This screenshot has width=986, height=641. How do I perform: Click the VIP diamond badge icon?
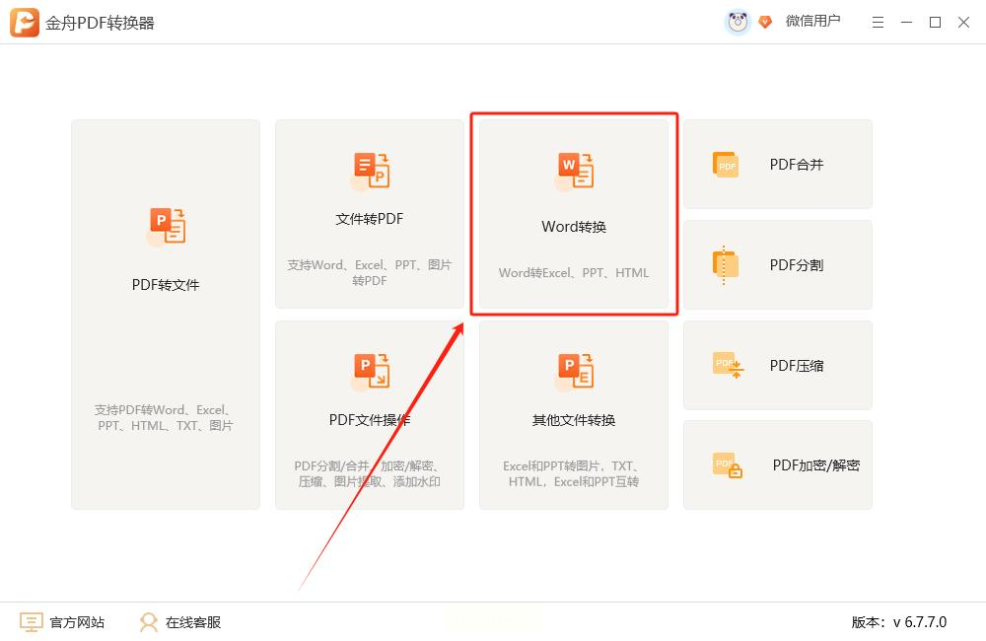click(765, 22)
